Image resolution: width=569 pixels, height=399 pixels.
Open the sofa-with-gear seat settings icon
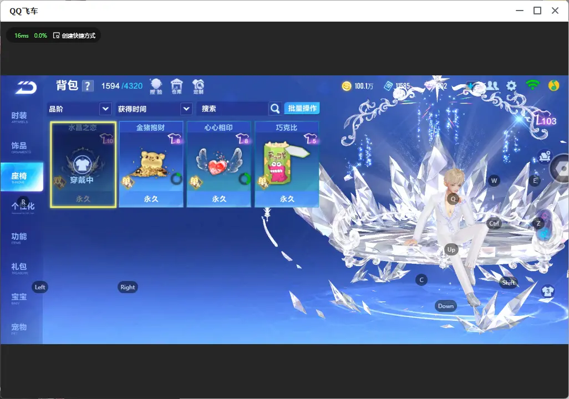pyautogui.click(x=545, y=157)
